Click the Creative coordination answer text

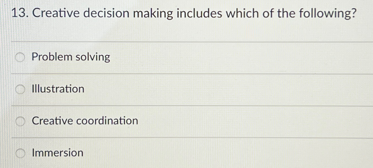click(85, 121)
